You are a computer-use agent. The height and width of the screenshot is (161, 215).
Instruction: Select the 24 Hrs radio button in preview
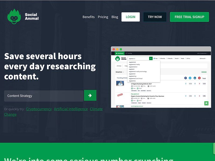tap(186, 58)
